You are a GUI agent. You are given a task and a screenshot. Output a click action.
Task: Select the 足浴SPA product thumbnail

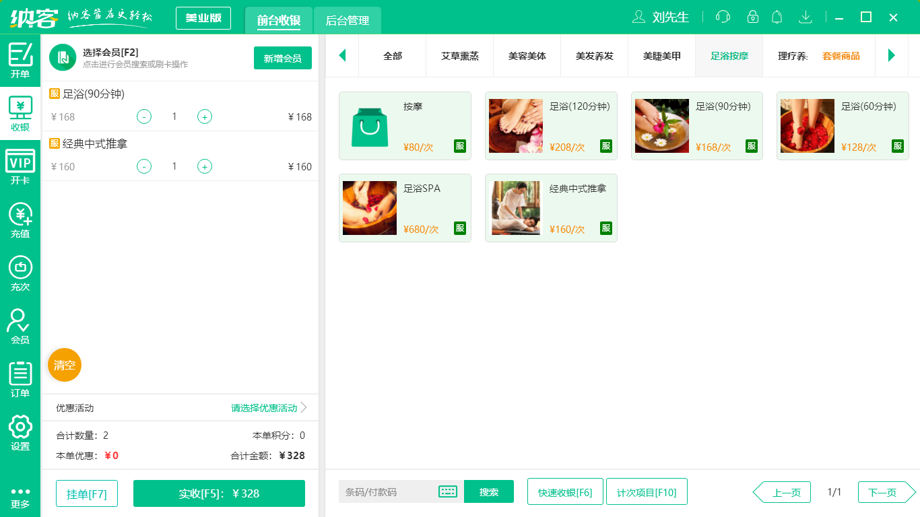[x=369, y=207]
